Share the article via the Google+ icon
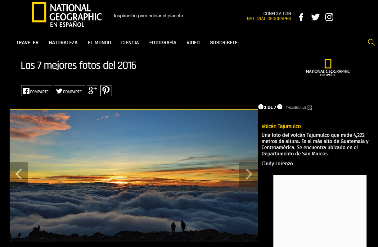378x247 pixels. tap(92, 90)
